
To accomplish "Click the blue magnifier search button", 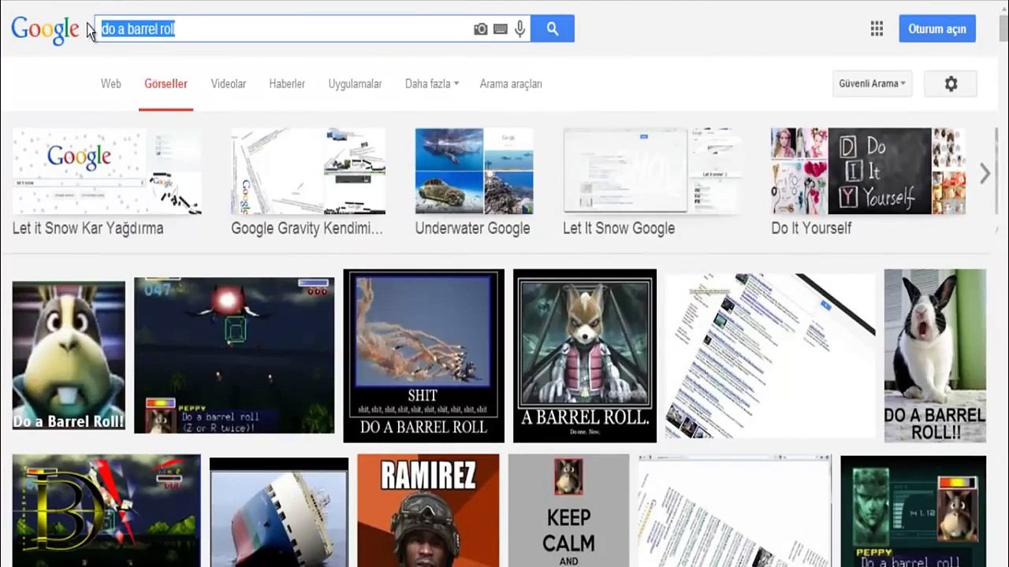I will point(553,29).
